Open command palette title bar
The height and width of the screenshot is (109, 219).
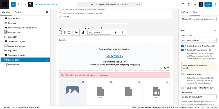point(109,4)
